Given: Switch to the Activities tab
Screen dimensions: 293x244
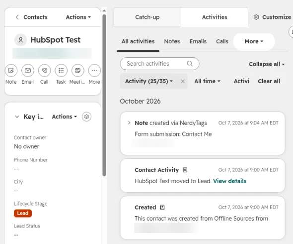Looking at the screenshot, I should tap(215, 17).
